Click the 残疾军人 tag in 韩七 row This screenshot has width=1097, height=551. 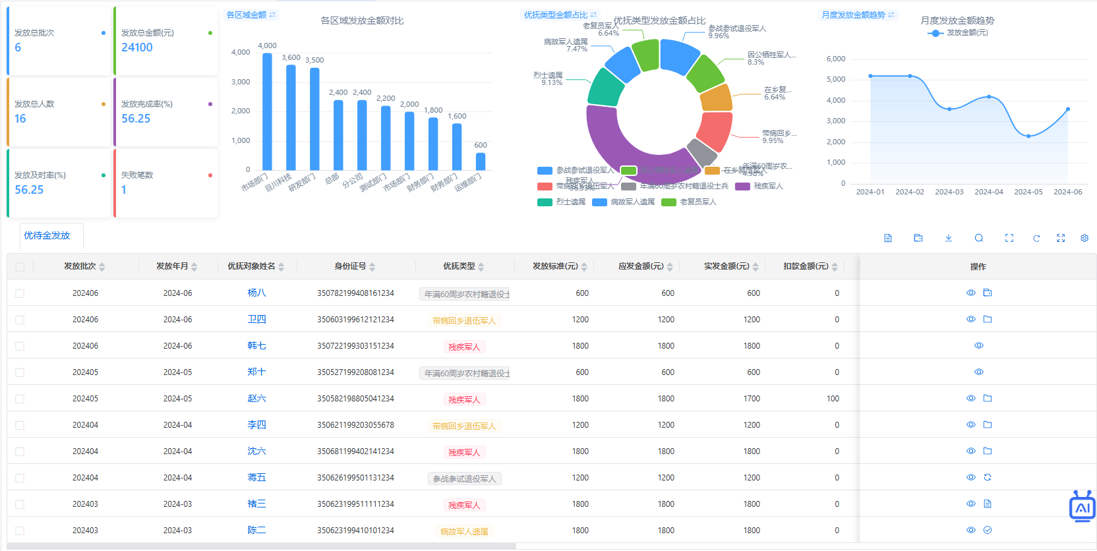coord(464,347)
